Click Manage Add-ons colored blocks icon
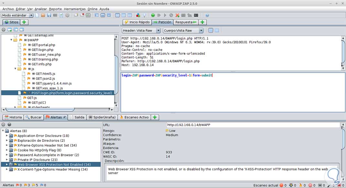 click(138, 15)
